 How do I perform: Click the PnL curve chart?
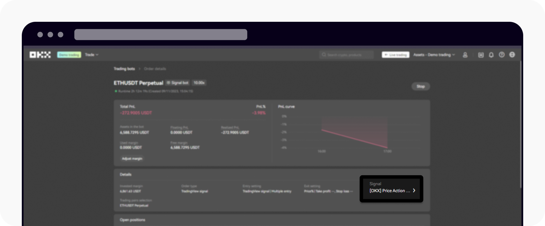click(x=351, y=133)
